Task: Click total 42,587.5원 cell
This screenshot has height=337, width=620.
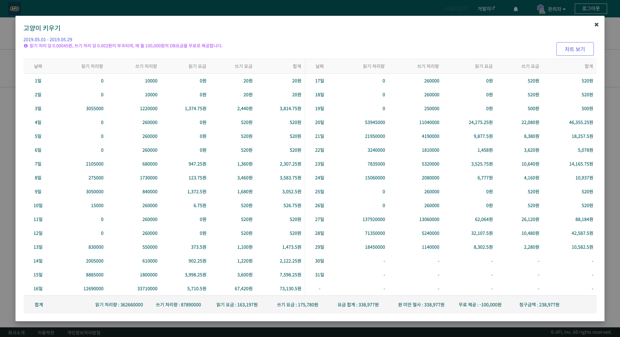Action: (x=582, y=233)
